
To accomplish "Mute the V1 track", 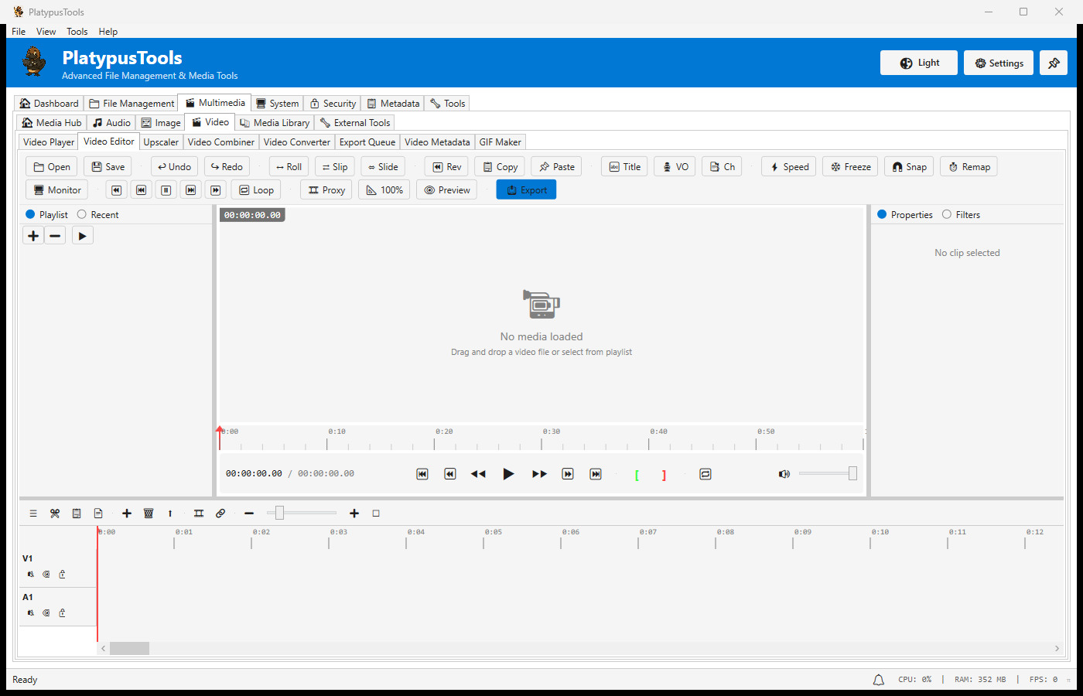I will tap(29, 574).
